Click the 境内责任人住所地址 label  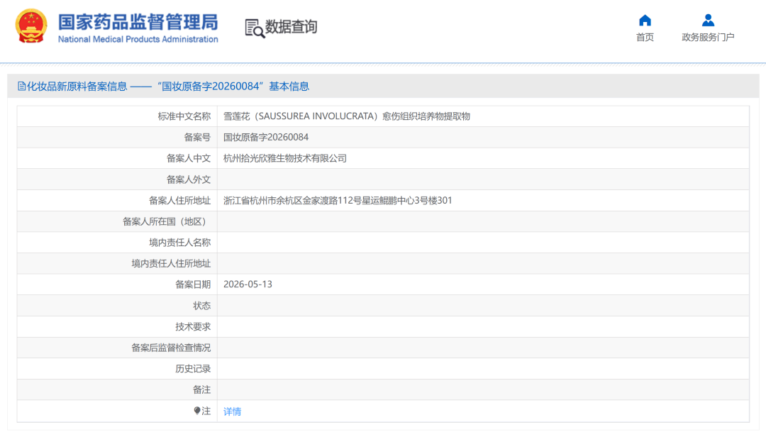171,263
